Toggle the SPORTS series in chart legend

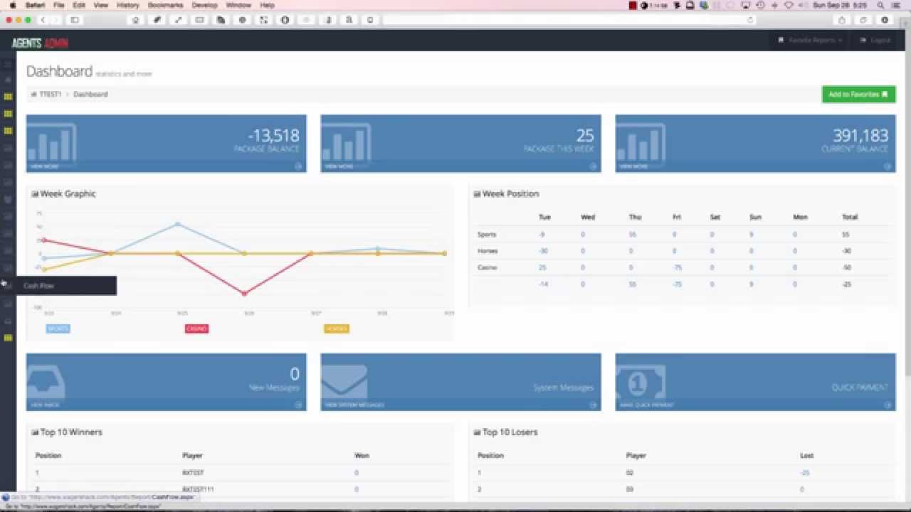(x=58, y=329)
